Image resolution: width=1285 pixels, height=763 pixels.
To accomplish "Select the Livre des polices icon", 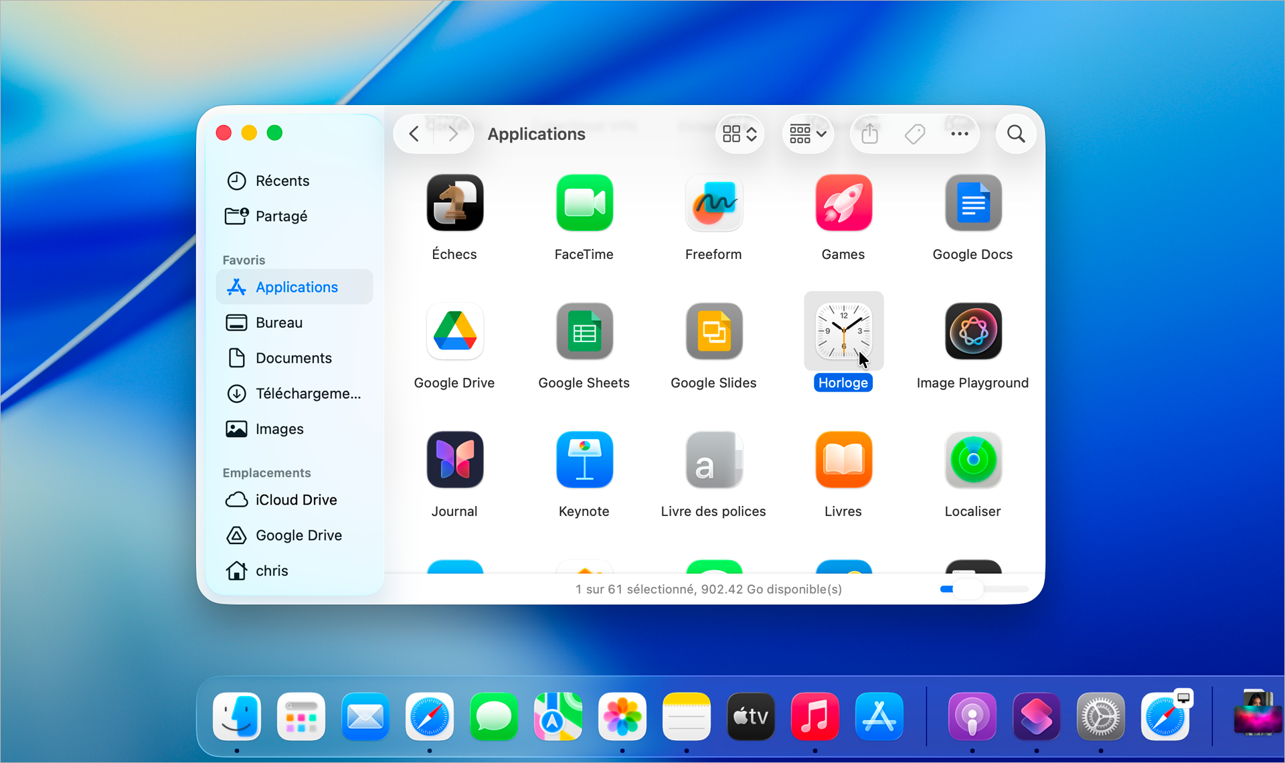I will (x=714, y=460).
